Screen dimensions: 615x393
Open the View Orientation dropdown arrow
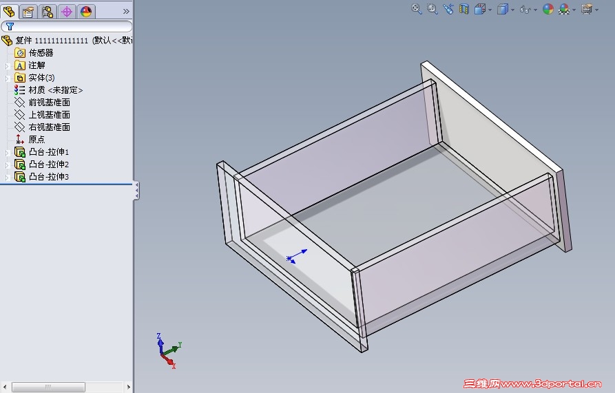[x=490, y=10]
